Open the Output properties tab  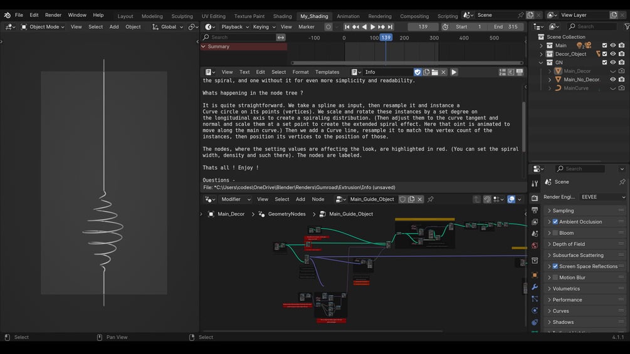535,210
